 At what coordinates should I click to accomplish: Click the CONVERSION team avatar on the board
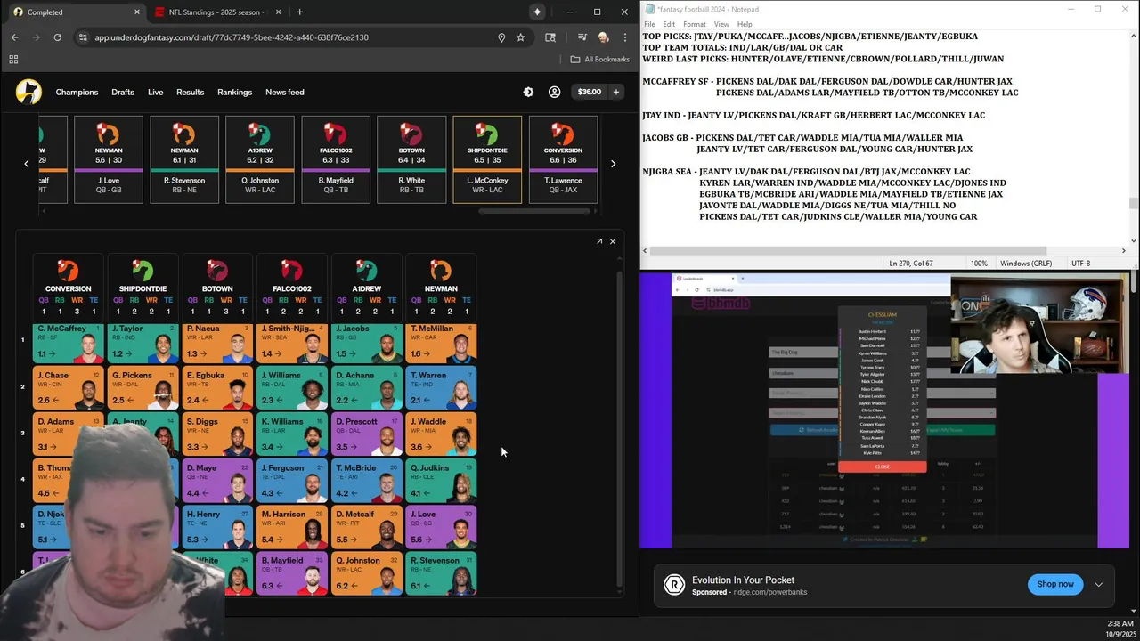[x=68, y=270]
